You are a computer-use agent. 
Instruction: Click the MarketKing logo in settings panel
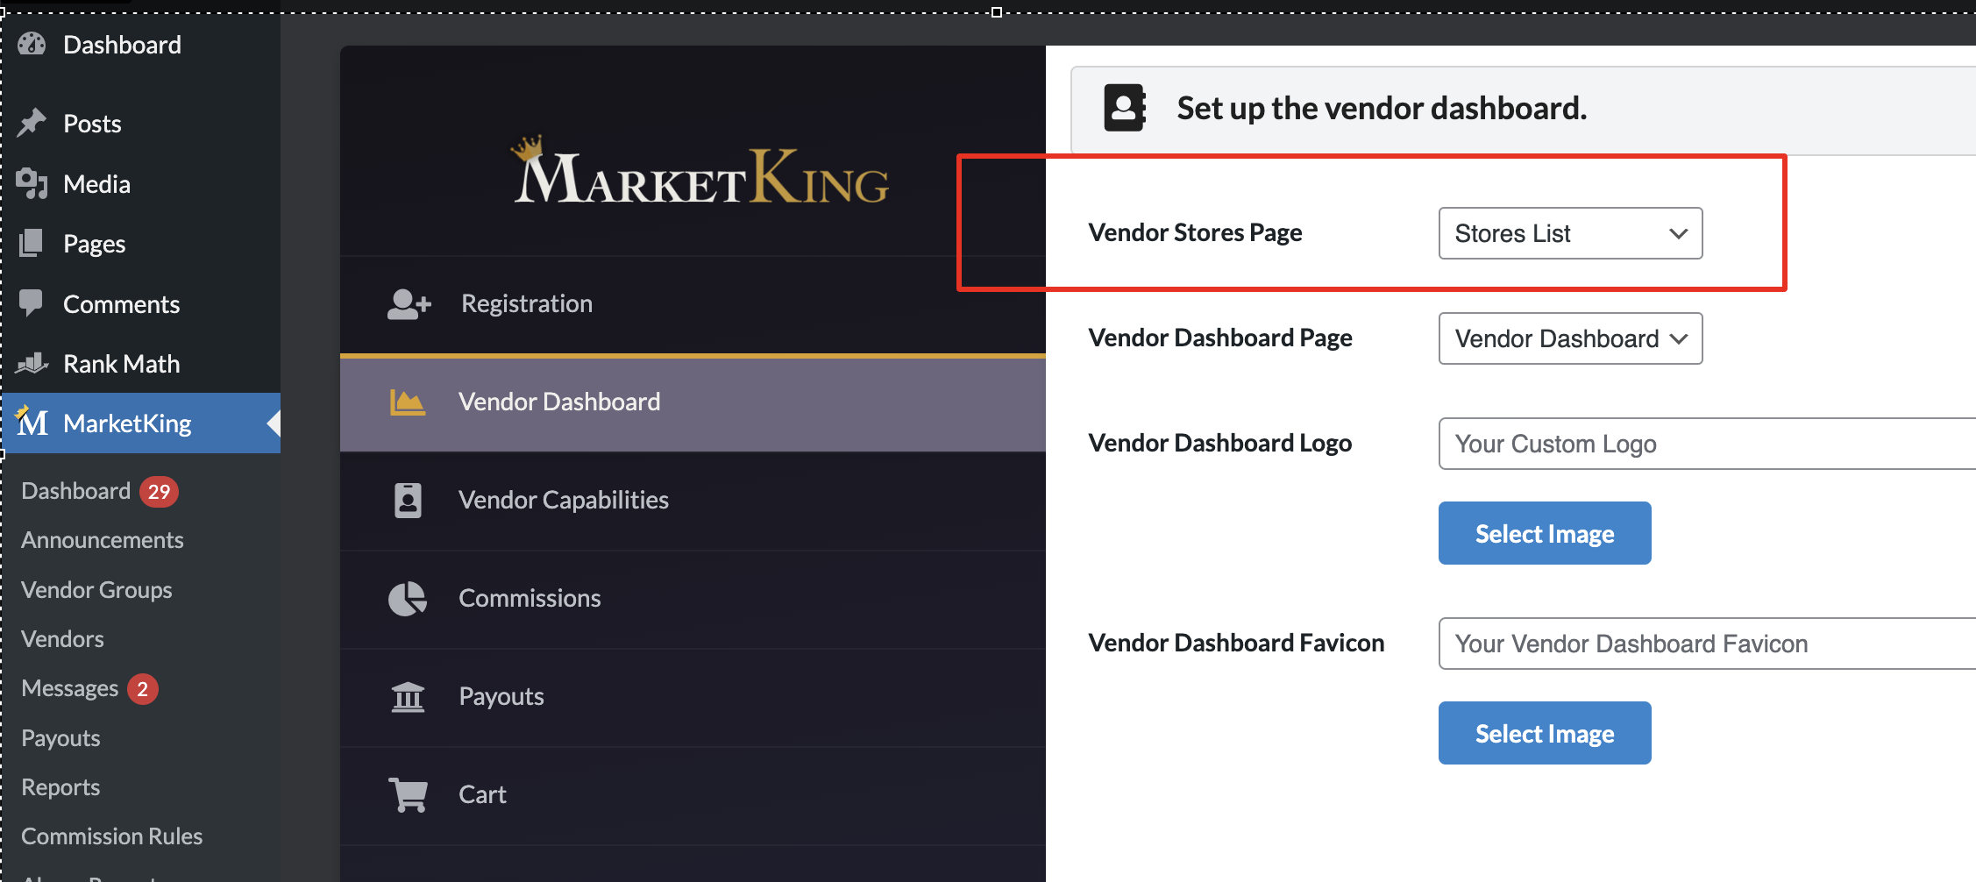click(x=701, y=171)
